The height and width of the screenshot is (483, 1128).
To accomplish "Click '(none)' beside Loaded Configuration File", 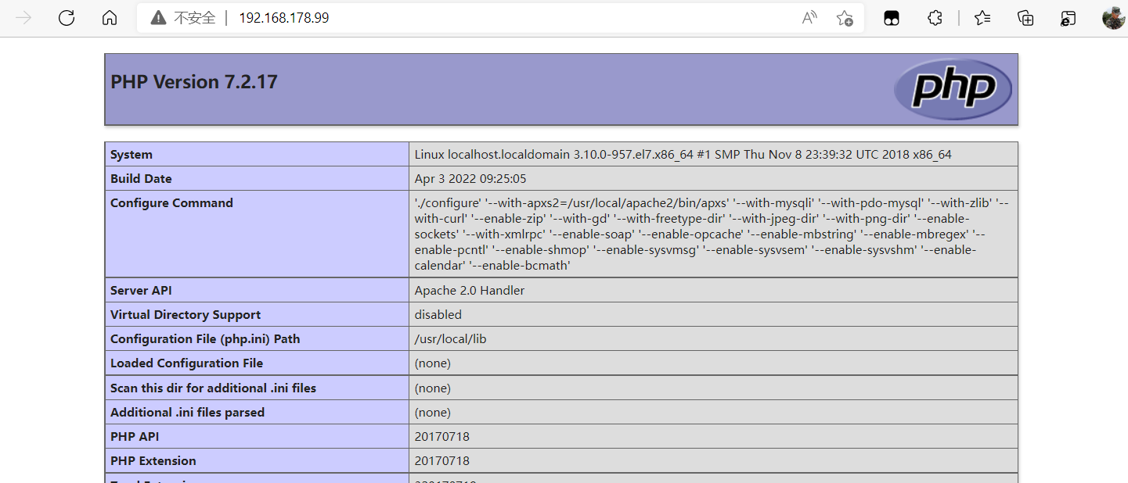I will click(x=433, y=363).
